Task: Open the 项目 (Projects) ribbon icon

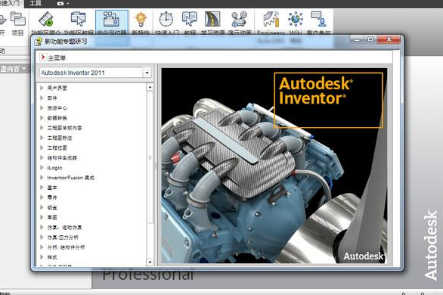Action: (18, 20)
